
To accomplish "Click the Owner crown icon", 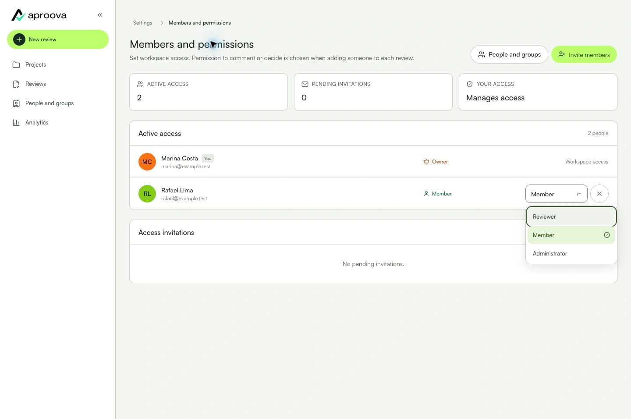I will [x=426, y=162].
